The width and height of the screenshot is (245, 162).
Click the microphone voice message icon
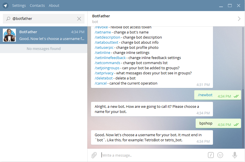[x=235, y=155]
